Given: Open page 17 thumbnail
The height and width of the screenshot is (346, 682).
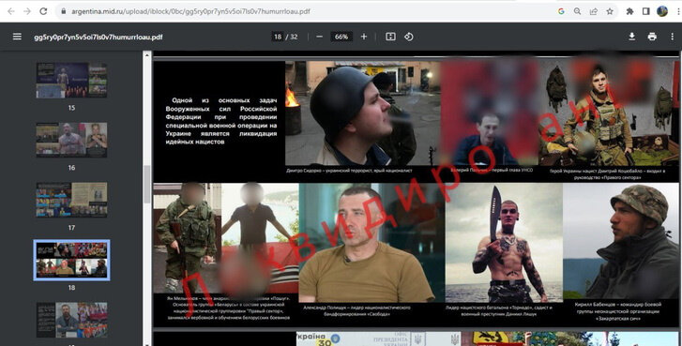Looking at the screenshot, I should pos(72,200).
